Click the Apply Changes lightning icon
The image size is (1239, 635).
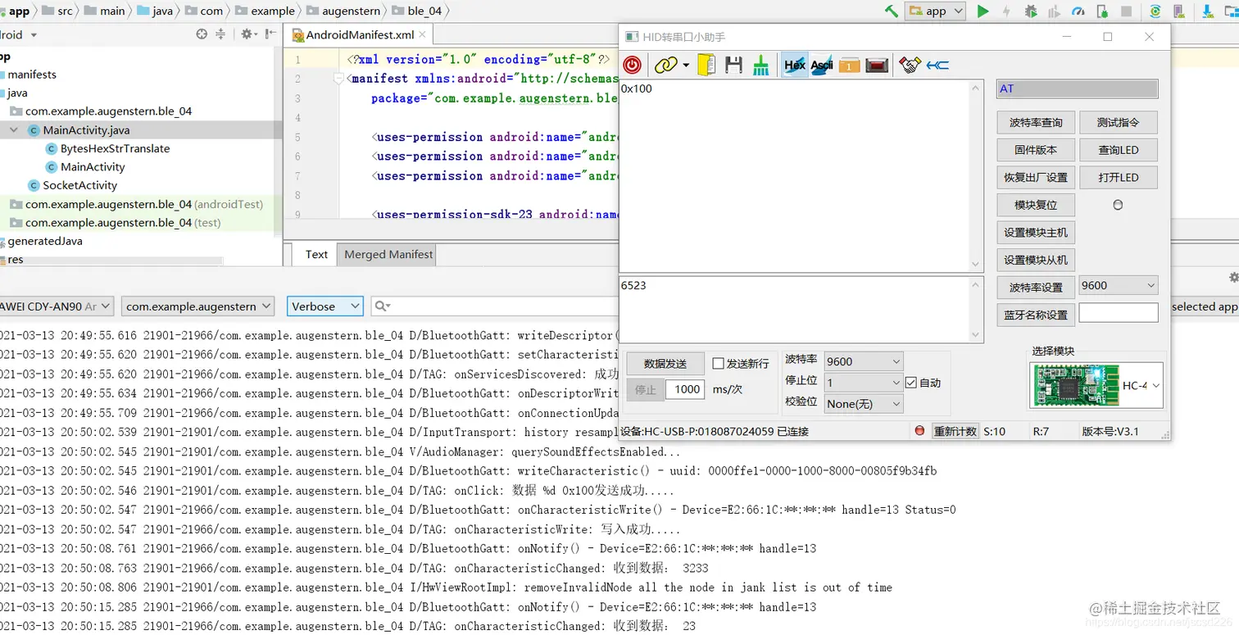(x=1006, y=11)
